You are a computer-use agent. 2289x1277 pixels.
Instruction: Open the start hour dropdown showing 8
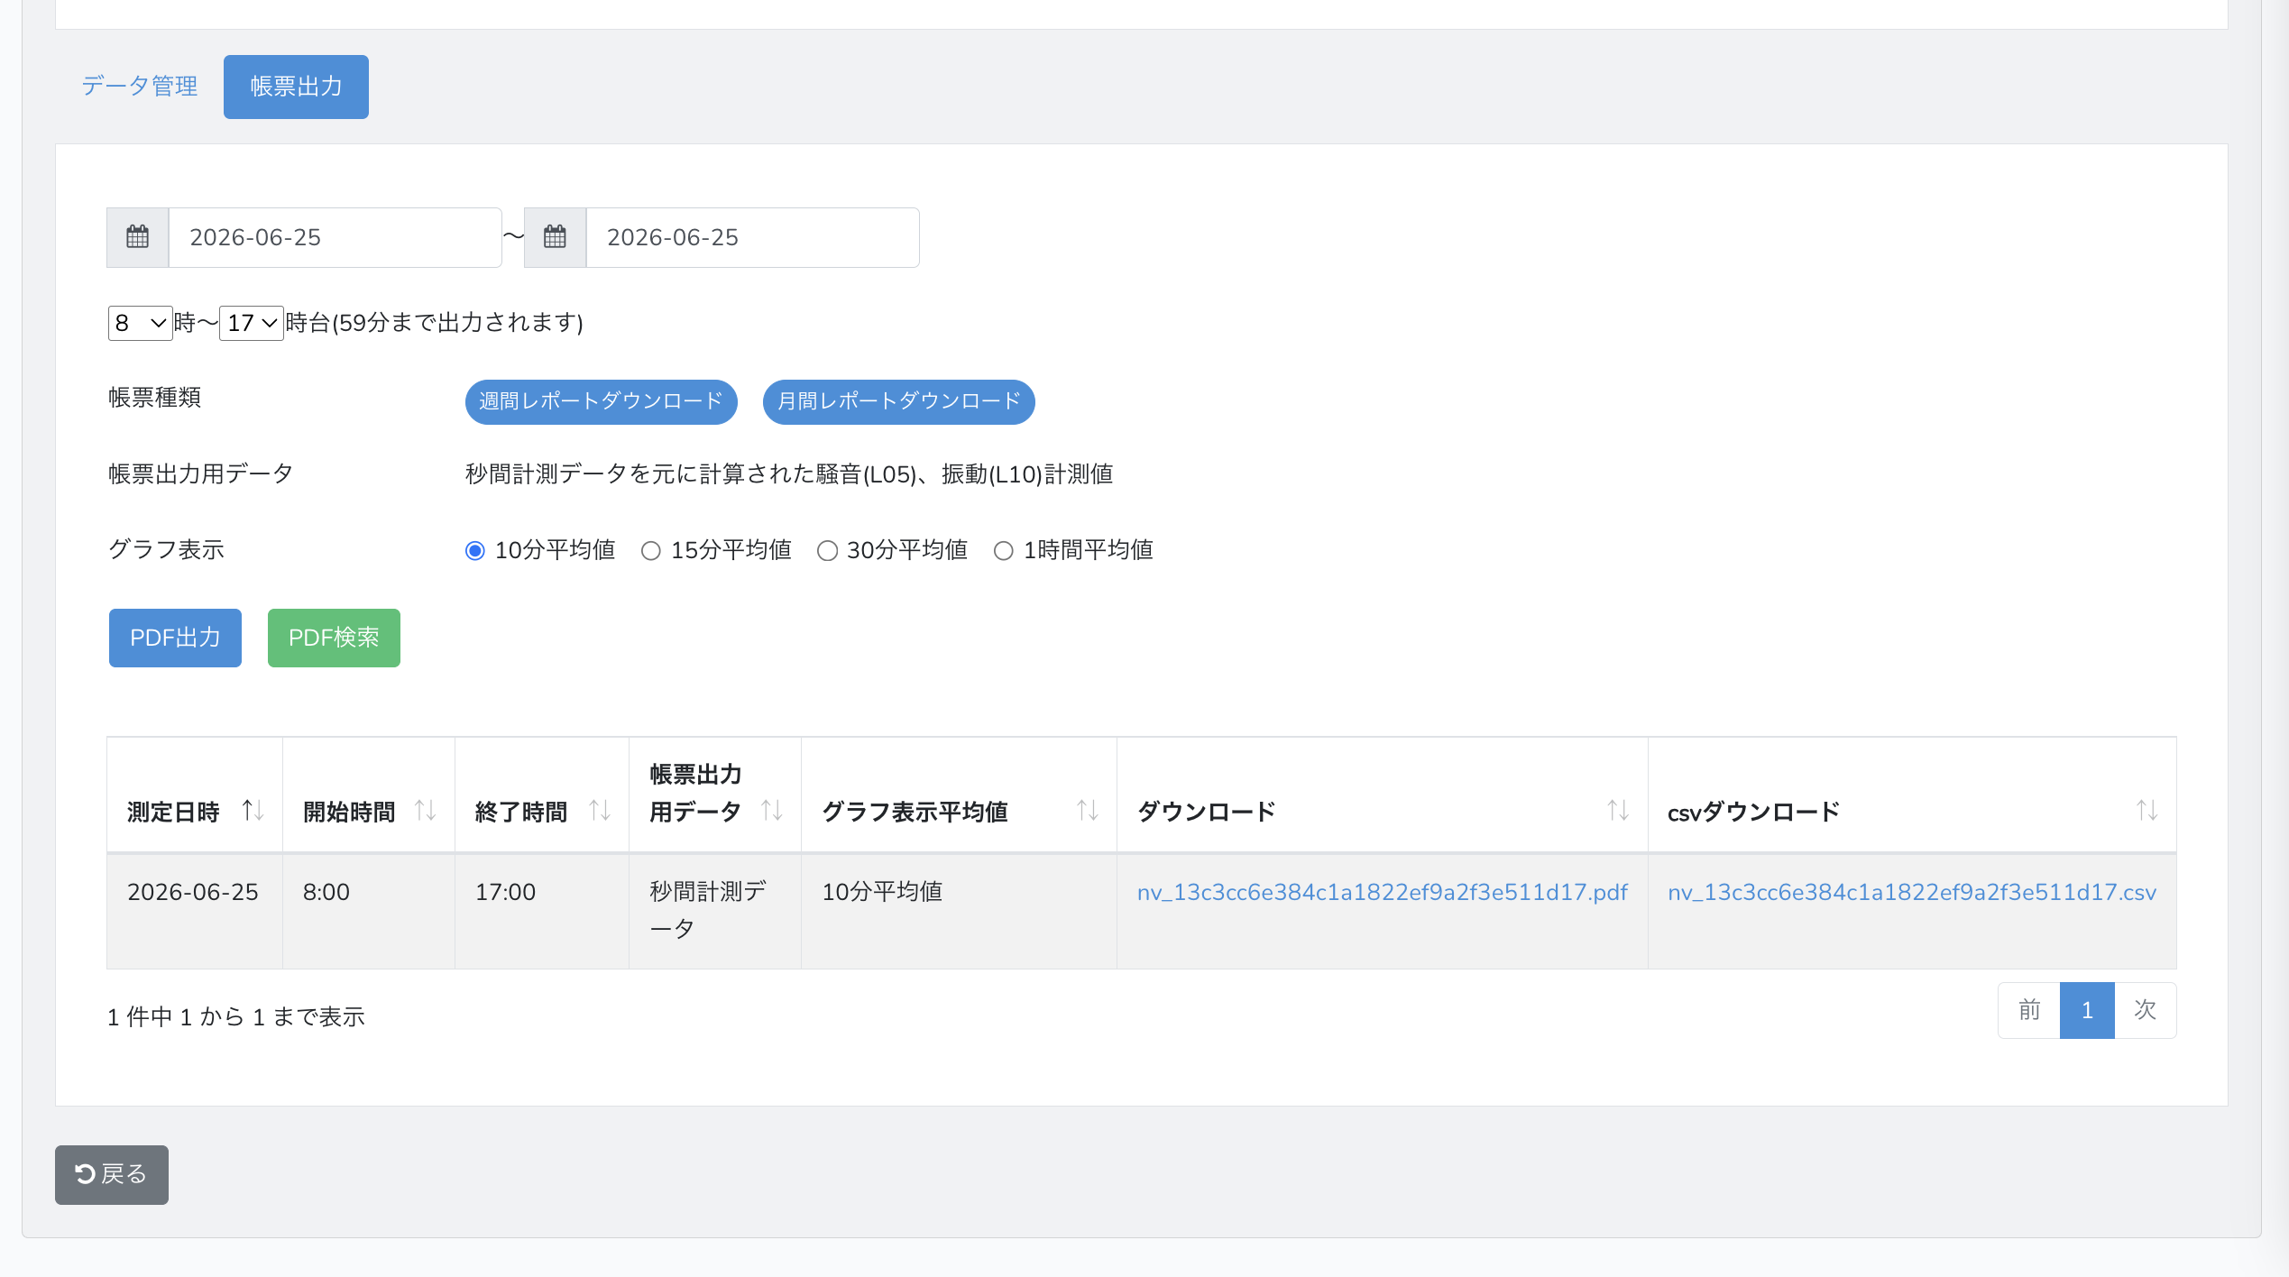(x=140, y=323)
